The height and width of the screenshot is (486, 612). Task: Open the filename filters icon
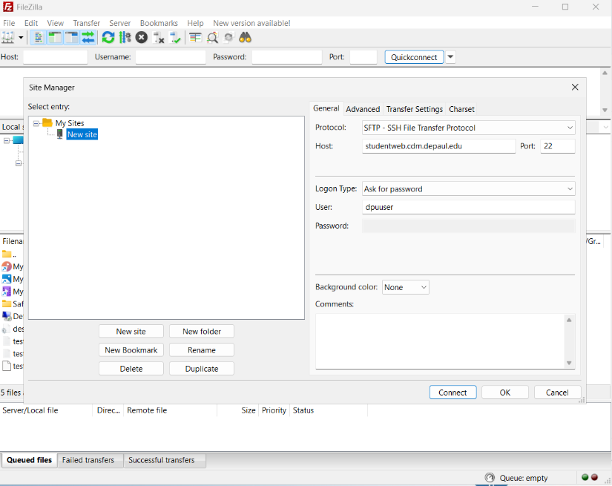[x=195, y=37]
